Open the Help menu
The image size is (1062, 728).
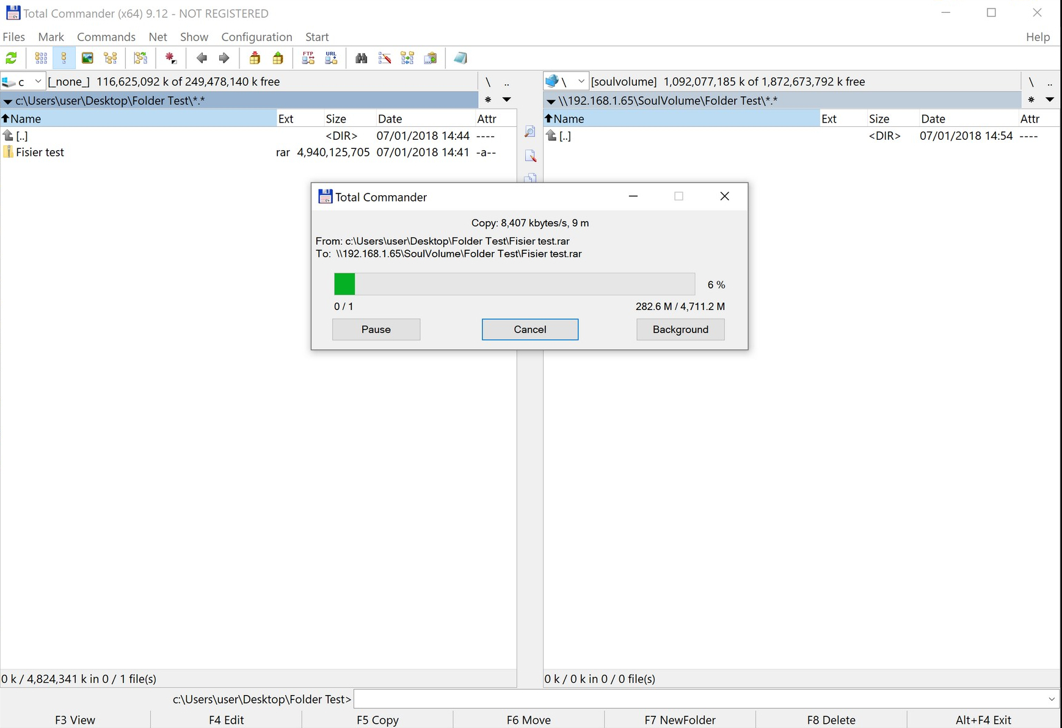click(1038, 37)
